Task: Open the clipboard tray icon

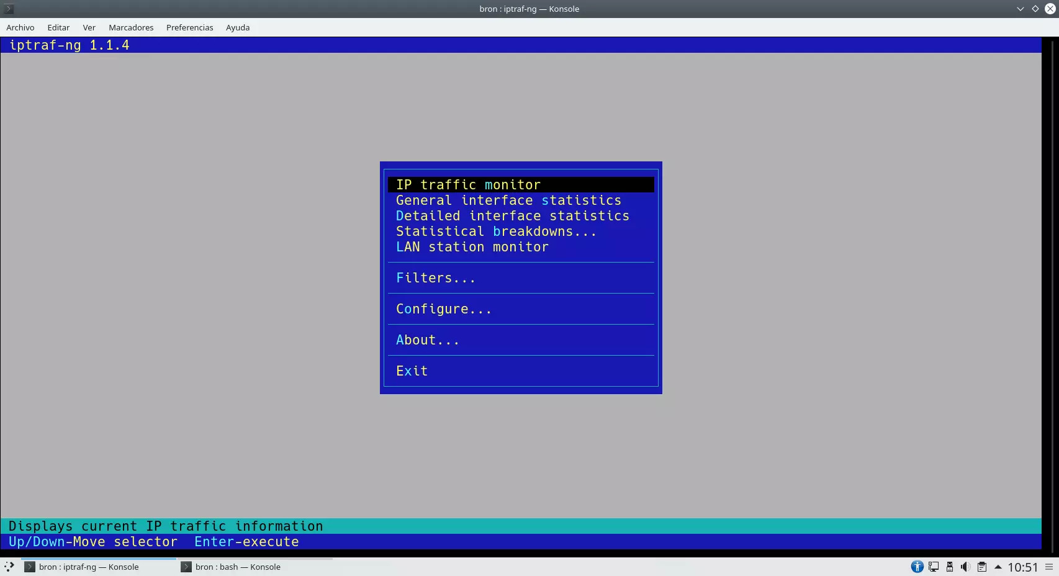Action: 981,567
